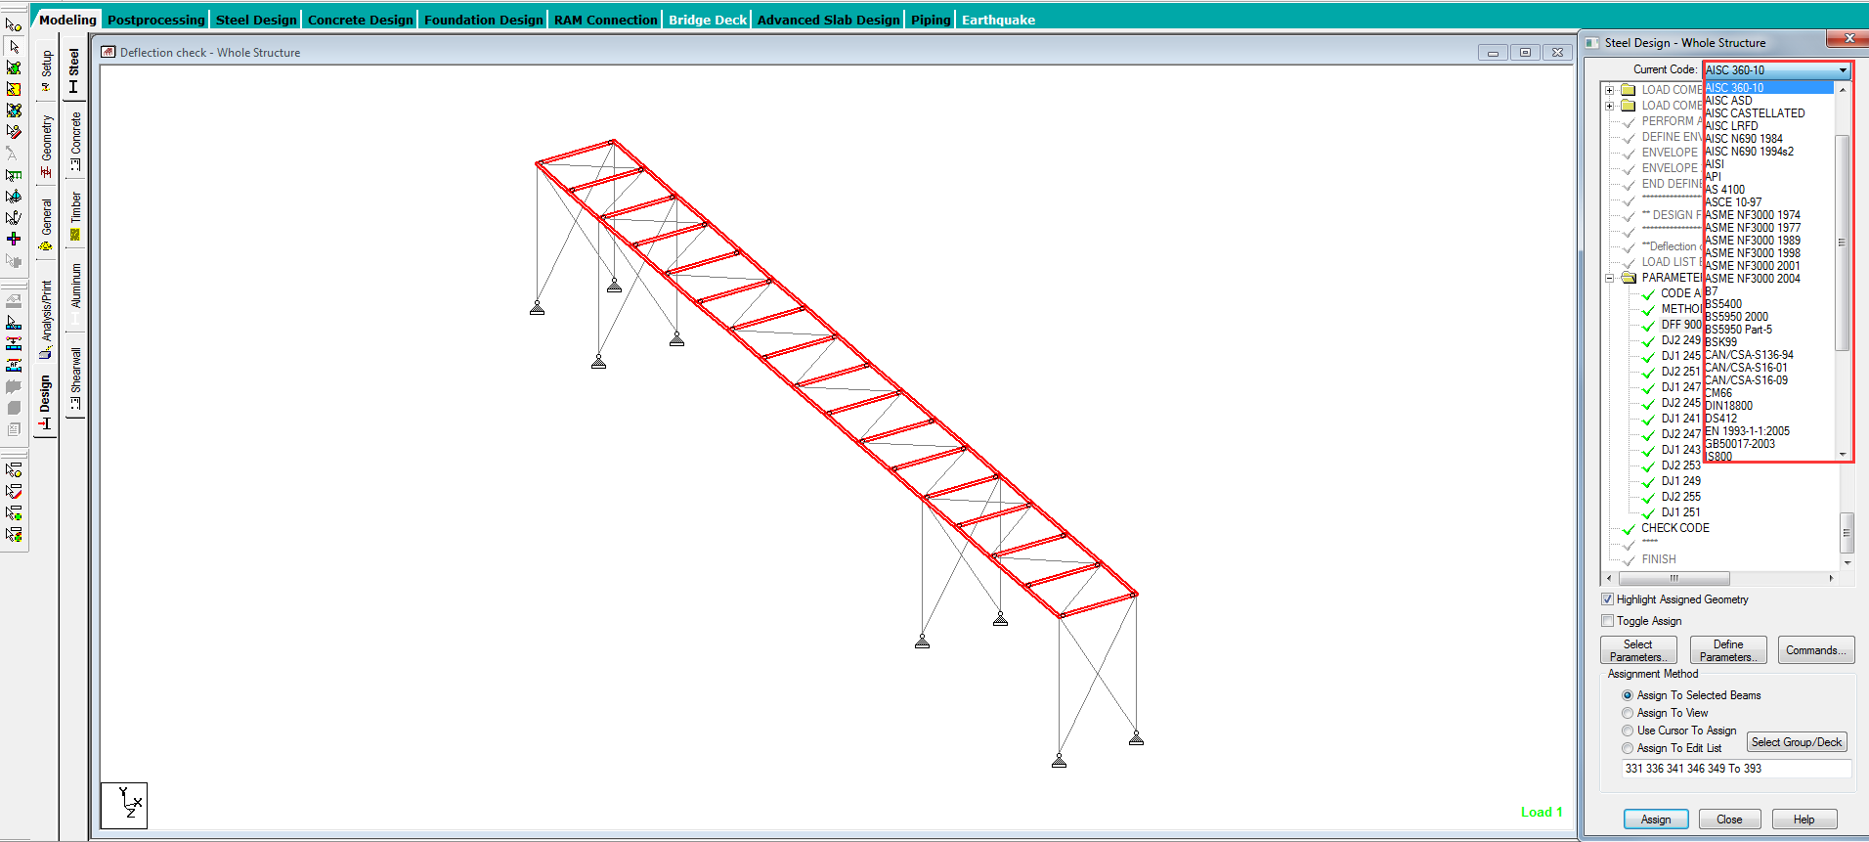Click the Assign button
The height and width of the screenshot is (842, 1869).
1656,820
